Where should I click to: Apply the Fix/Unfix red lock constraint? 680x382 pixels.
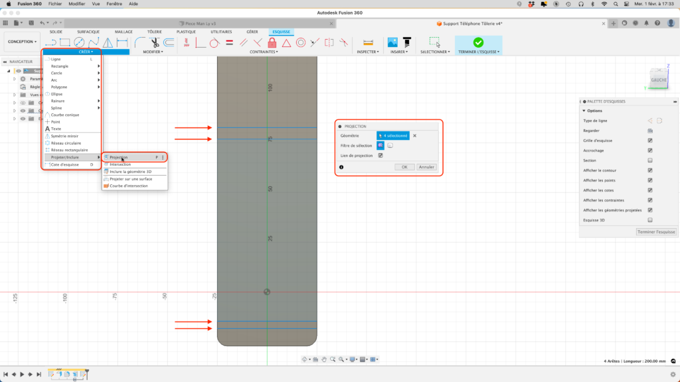coord(272,42)
